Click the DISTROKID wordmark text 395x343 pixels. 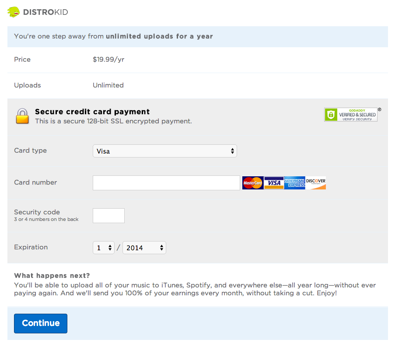tap(45, 12)
